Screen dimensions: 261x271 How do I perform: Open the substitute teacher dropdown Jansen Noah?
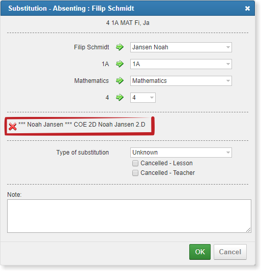point(181,47)
